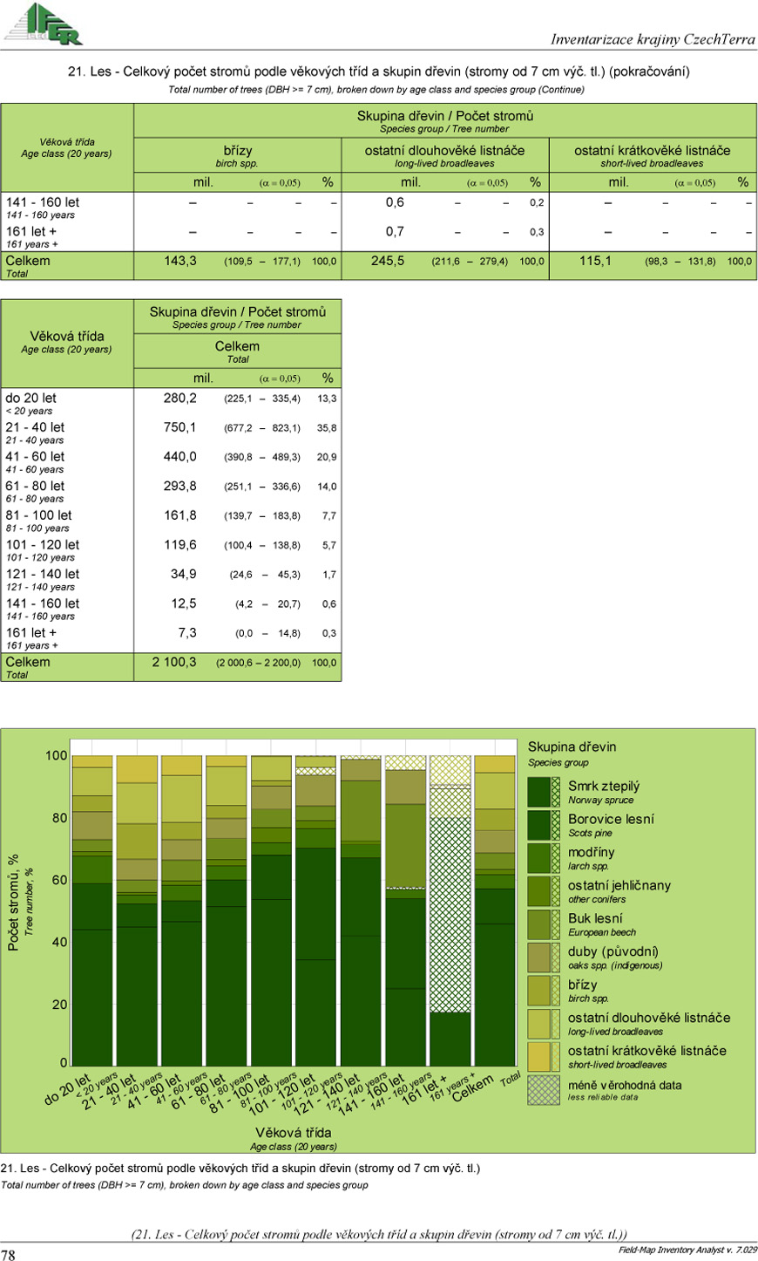Click the méně věrohodná data hatched swatch
Screen dimensions: 758x1261
pos(544,1090)
